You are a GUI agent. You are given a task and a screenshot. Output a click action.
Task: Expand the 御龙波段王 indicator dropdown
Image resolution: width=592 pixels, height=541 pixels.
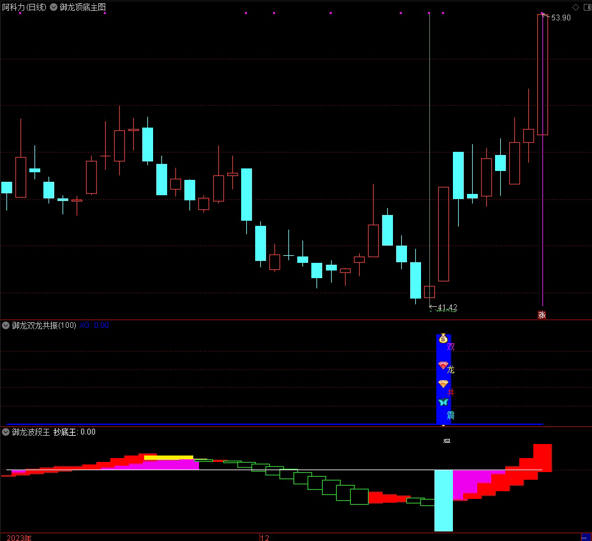point(6,432)
